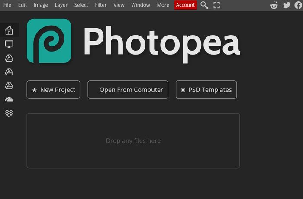
Task: Open the Edit menu
Action: pos(23,5)
